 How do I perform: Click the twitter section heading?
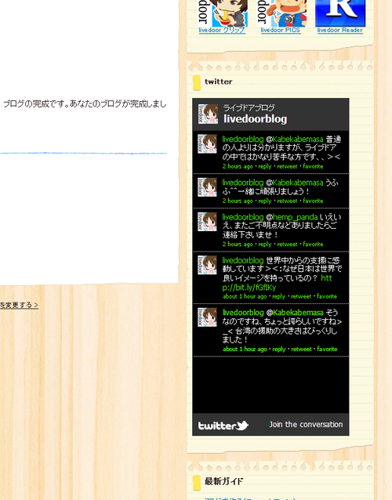(x=219, y=82)
